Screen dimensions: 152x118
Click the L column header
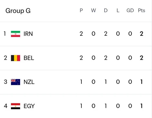click(x=118, y=10)
